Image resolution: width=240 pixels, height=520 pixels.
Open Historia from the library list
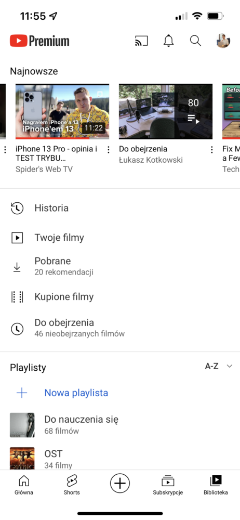tap(120, 209)
